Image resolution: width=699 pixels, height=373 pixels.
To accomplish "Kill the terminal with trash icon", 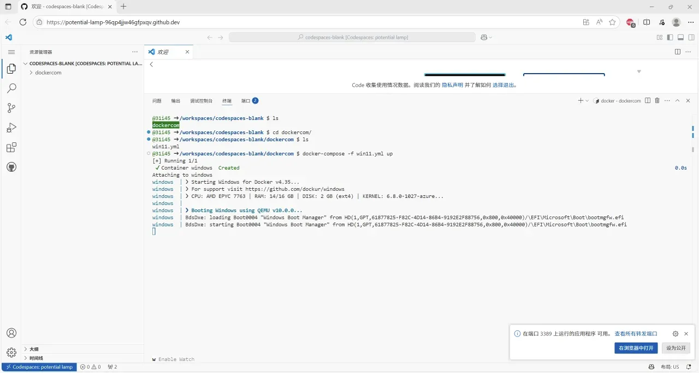I will pos(657,101).
